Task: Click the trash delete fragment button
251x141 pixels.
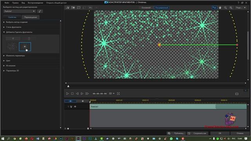Action: [29, 38]
